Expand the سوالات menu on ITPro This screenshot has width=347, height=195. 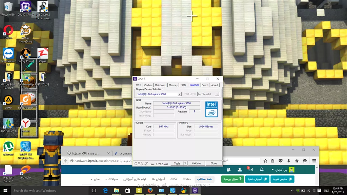point(111,179)
